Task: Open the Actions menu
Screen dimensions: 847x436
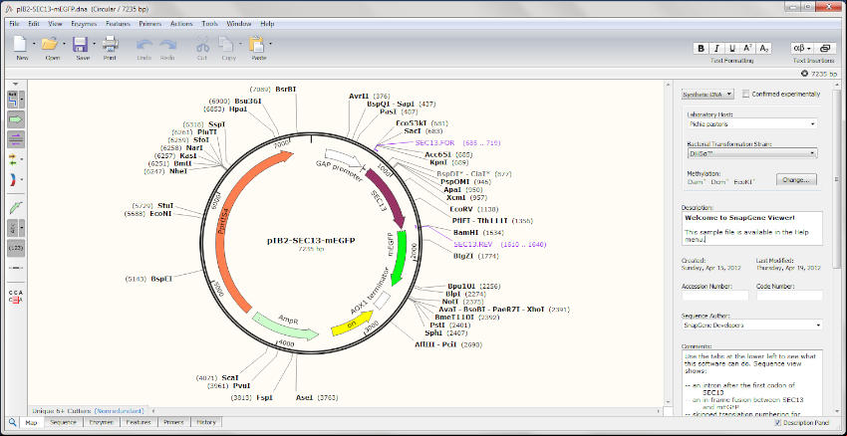Action: (181, 24)
